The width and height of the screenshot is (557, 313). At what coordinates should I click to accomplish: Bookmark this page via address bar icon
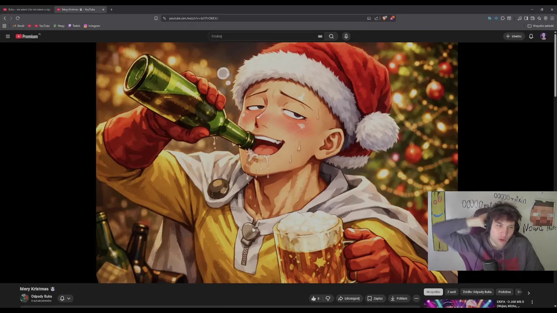156,18
